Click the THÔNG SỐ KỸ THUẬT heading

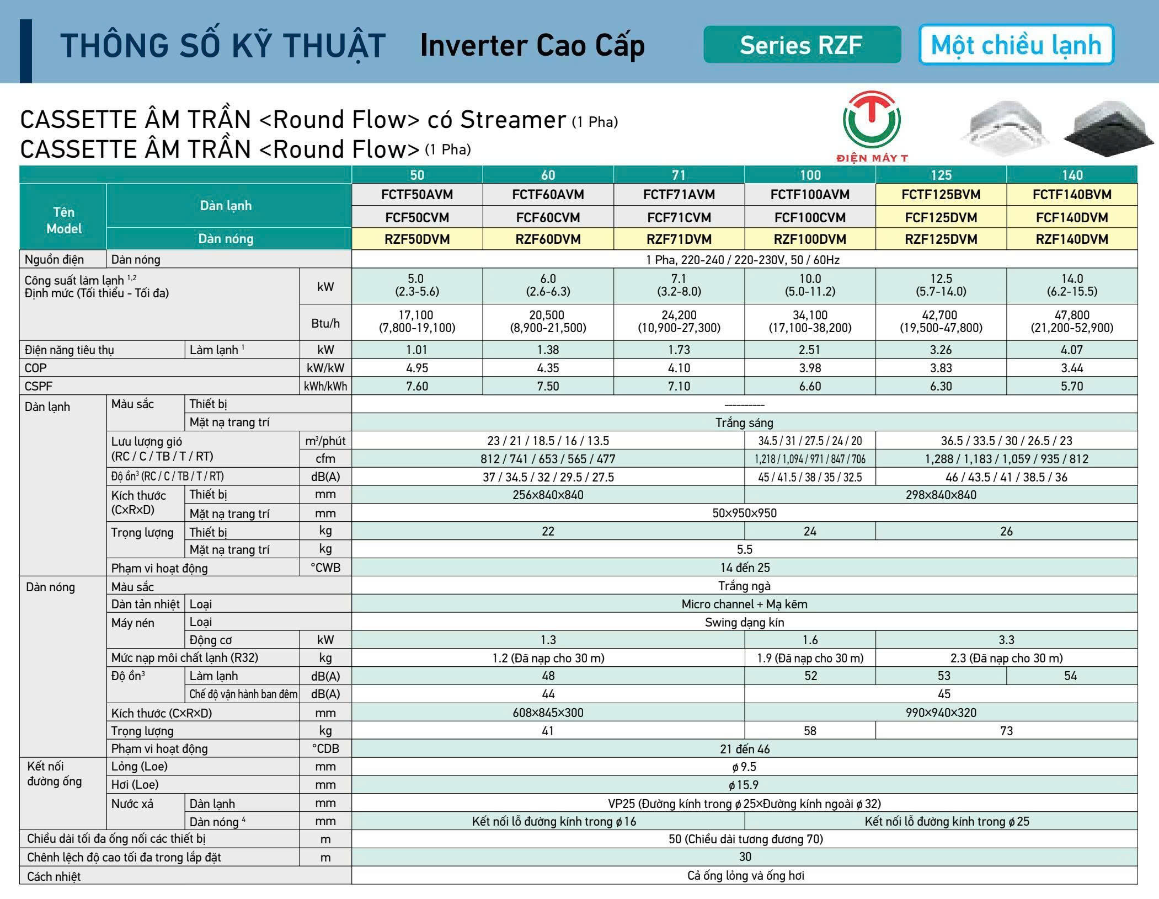[222, 46]
